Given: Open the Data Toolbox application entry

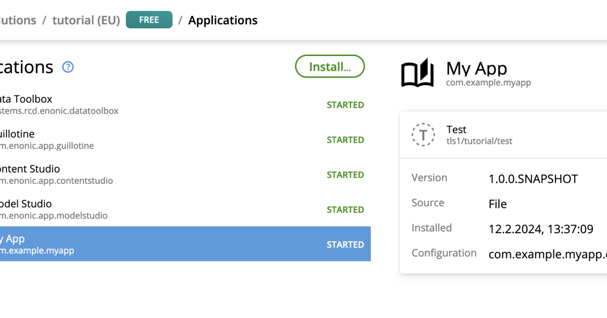Looking at the screenshot, I should coord(152,104).
